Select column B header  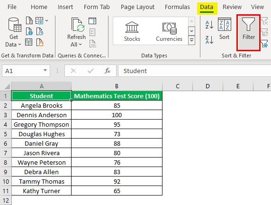[117, 86]
